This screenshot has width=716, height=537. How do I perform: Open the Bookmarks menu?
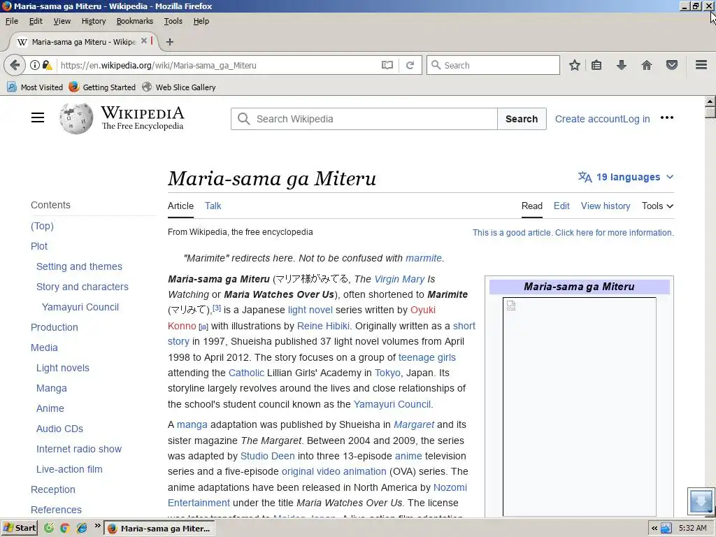click(x=135, y=21)
